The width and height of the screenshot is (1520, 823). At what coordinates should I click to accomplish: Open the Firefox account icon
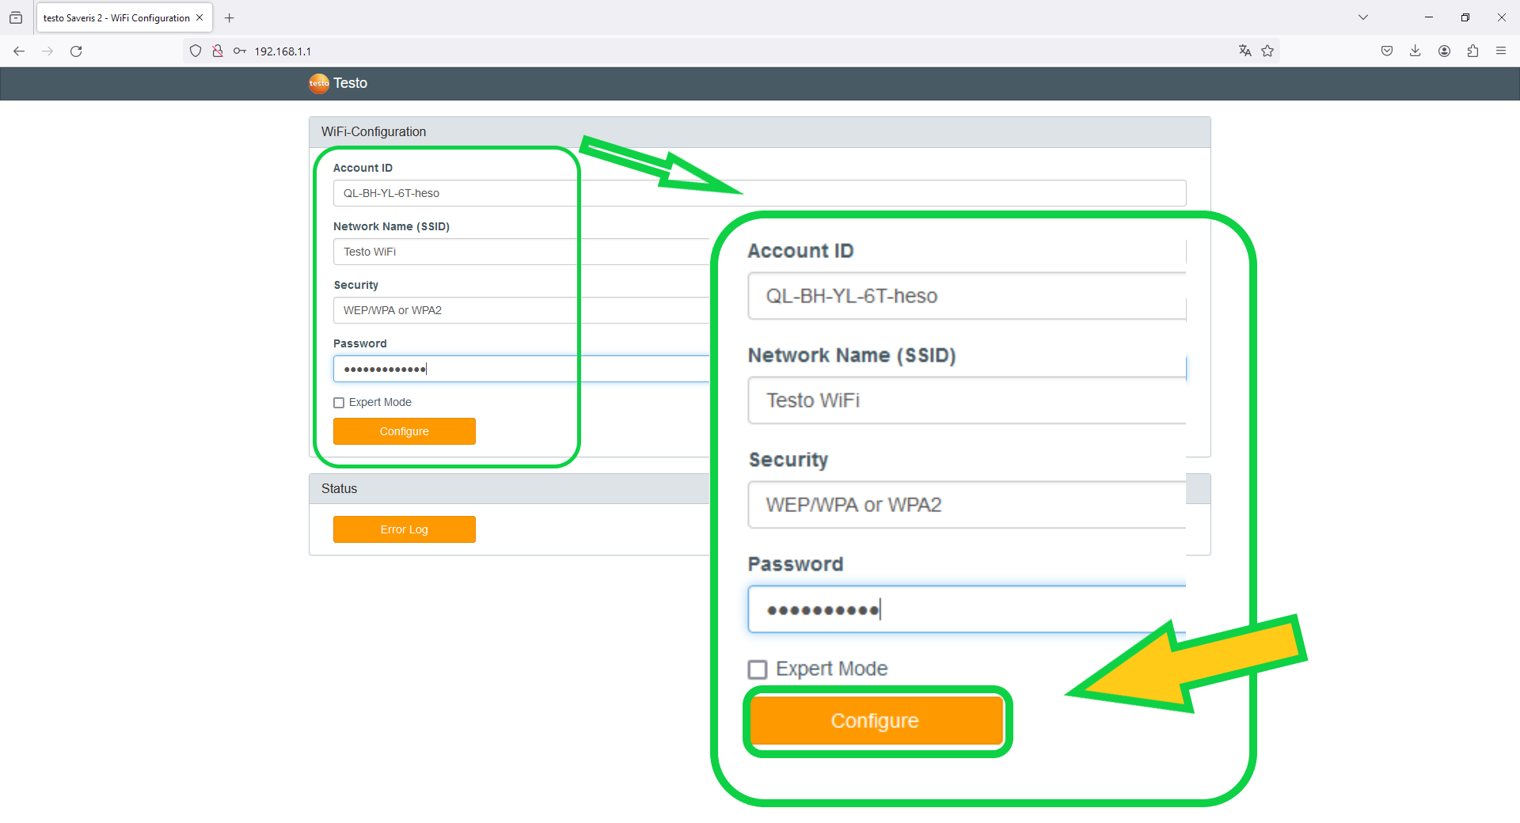1444,51
